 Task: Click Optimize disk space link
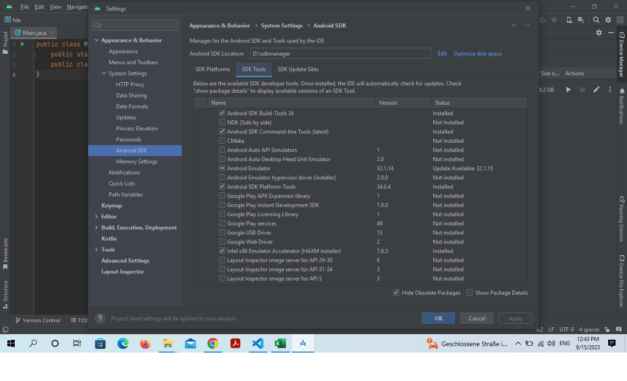pos(477,54)
